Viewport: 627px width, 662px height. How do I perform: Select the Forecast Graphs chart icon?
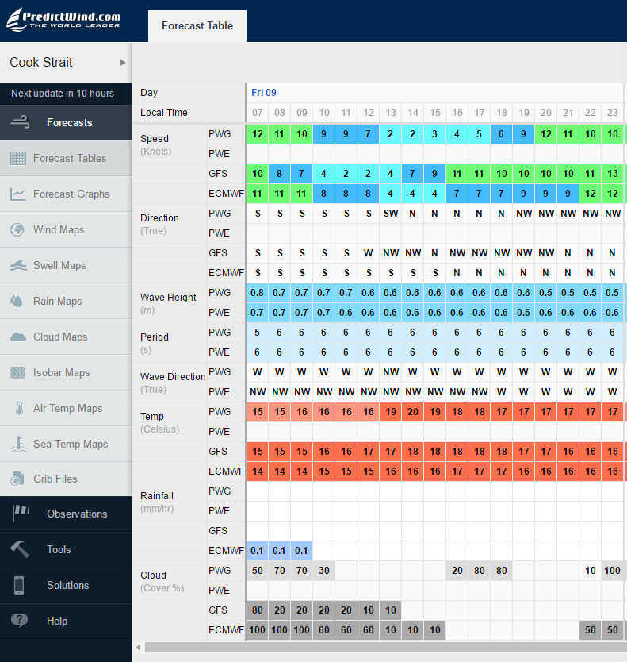point(18,194)
